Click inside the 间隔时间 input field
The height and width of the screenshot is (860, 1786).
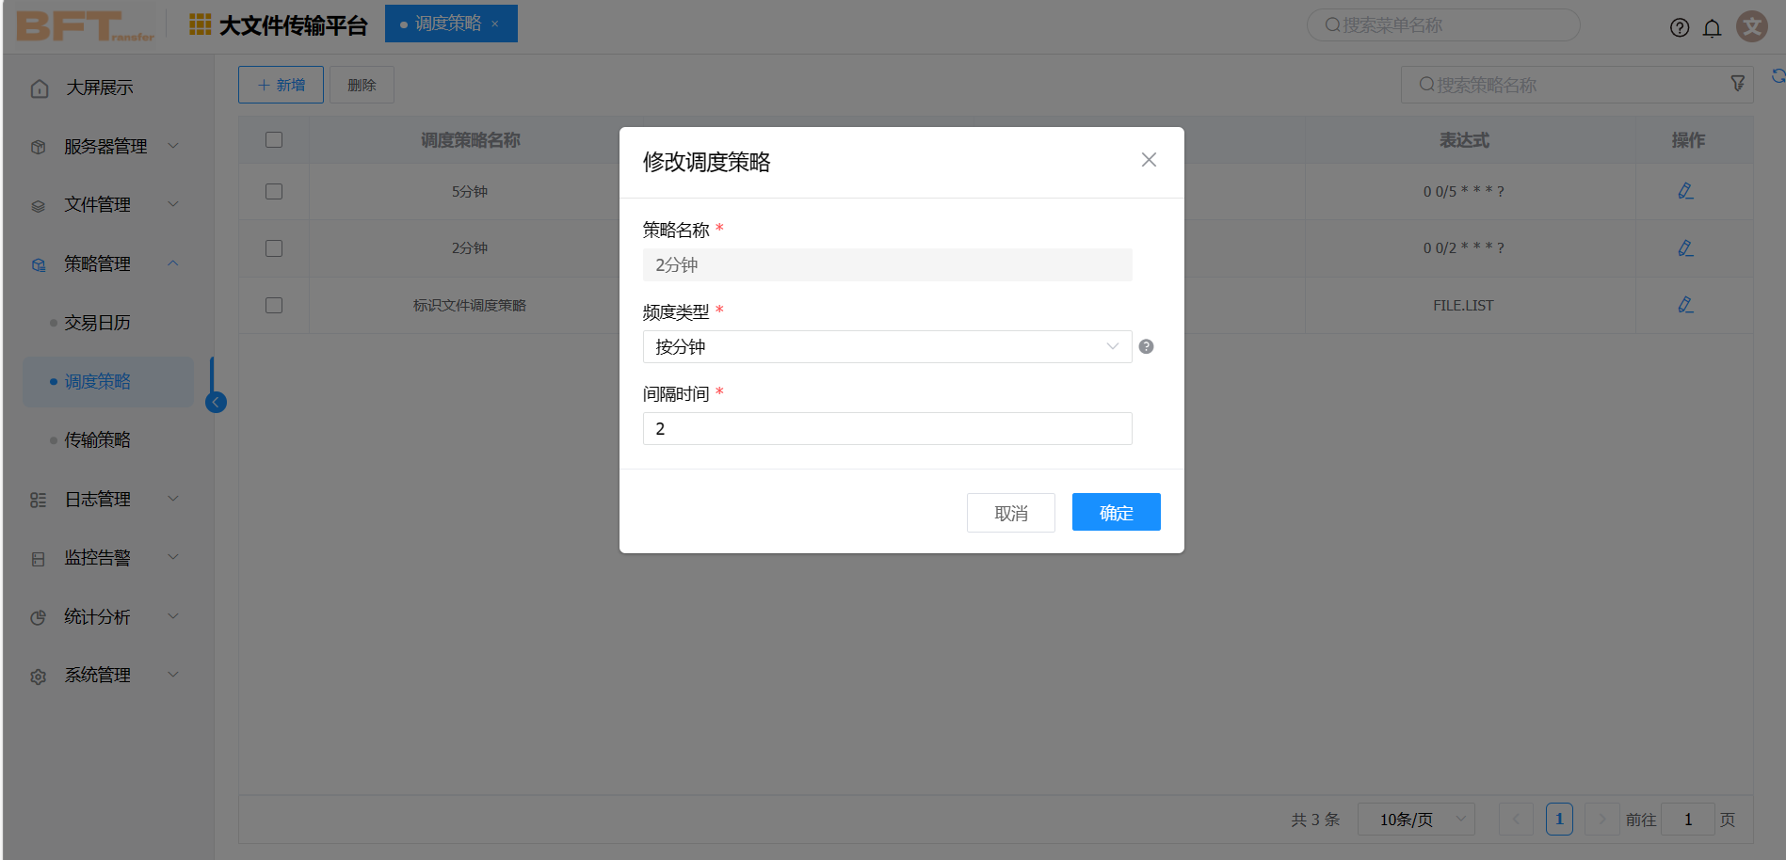pos(886,428)
